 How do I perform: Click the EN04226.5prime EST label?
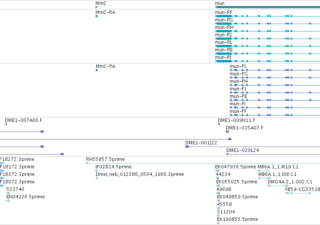point(26,197)
